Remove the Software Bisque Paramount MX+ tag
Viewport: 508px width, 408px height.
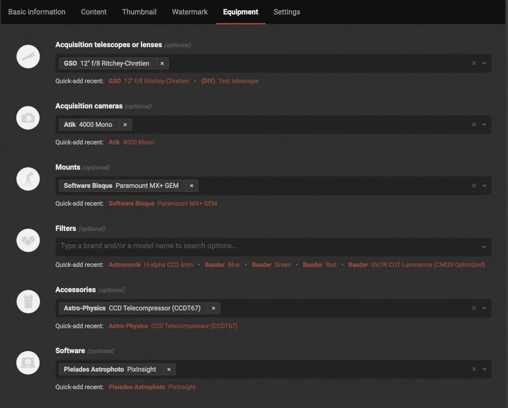192,186
